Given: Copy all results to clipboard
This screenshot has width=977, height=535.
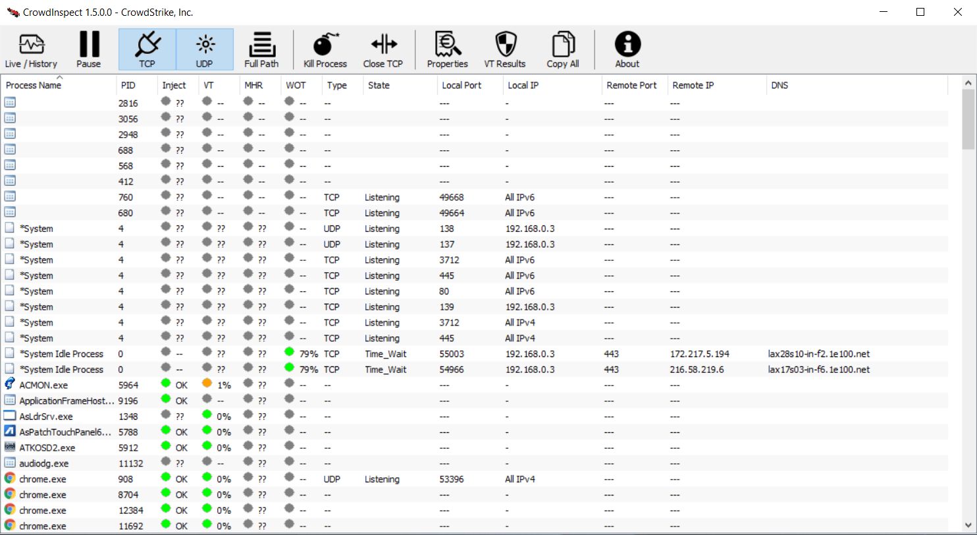Looking at the screenshot, I should coord(562,49).
